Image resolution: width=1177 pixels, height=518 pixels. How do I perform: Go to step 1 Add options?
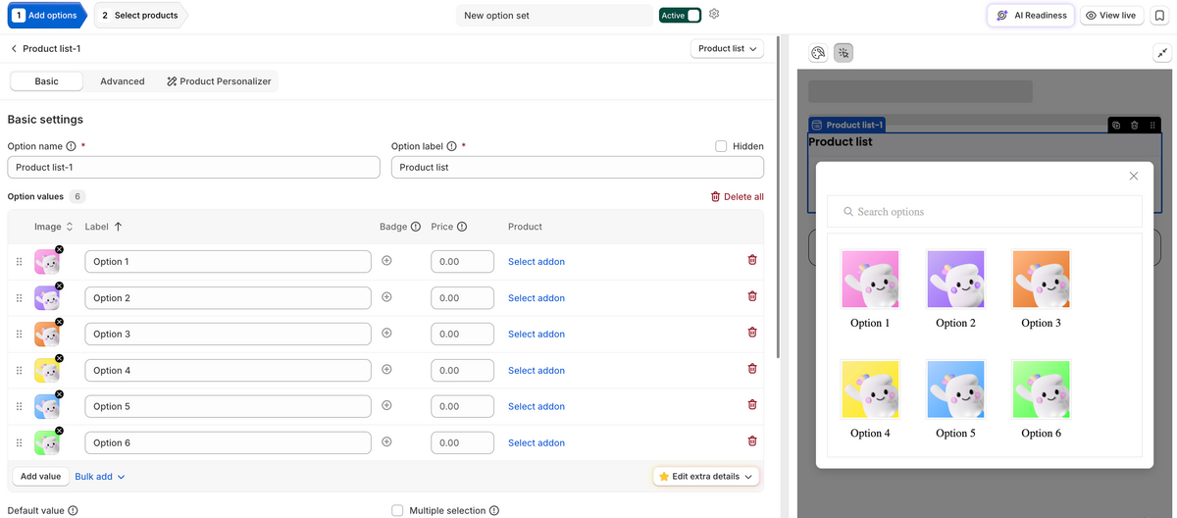pyautogui.click(x=45, y=15)
